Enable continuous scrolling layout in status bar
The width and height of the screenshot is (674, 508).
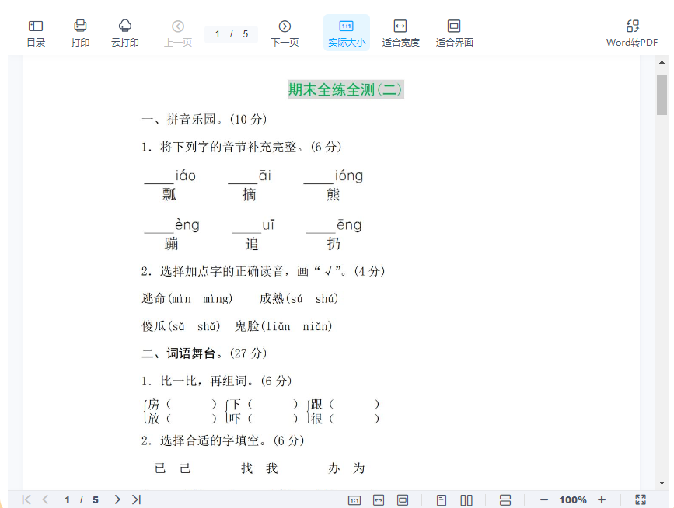(x=505, y=499)
